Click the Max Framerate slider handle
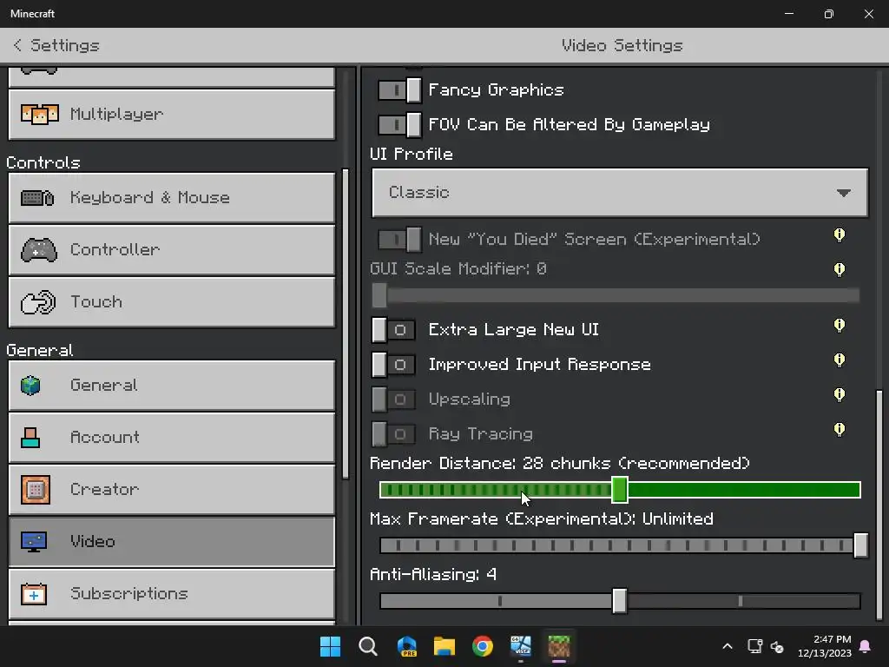Screen dimensions: 889x667 860,545
